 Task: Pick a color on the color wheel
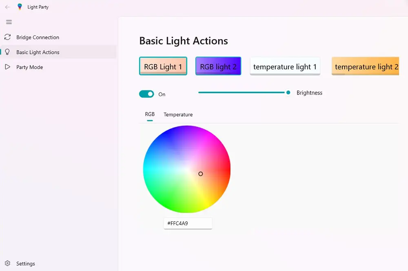(x=186, y=169)
